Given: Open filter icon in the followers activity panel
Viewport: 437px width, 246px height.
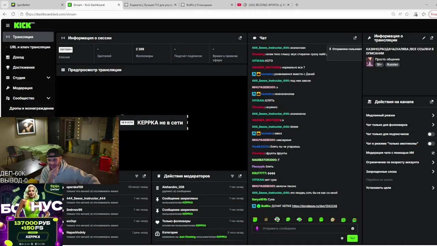Looking at the screenshot, I should point(137,176).
